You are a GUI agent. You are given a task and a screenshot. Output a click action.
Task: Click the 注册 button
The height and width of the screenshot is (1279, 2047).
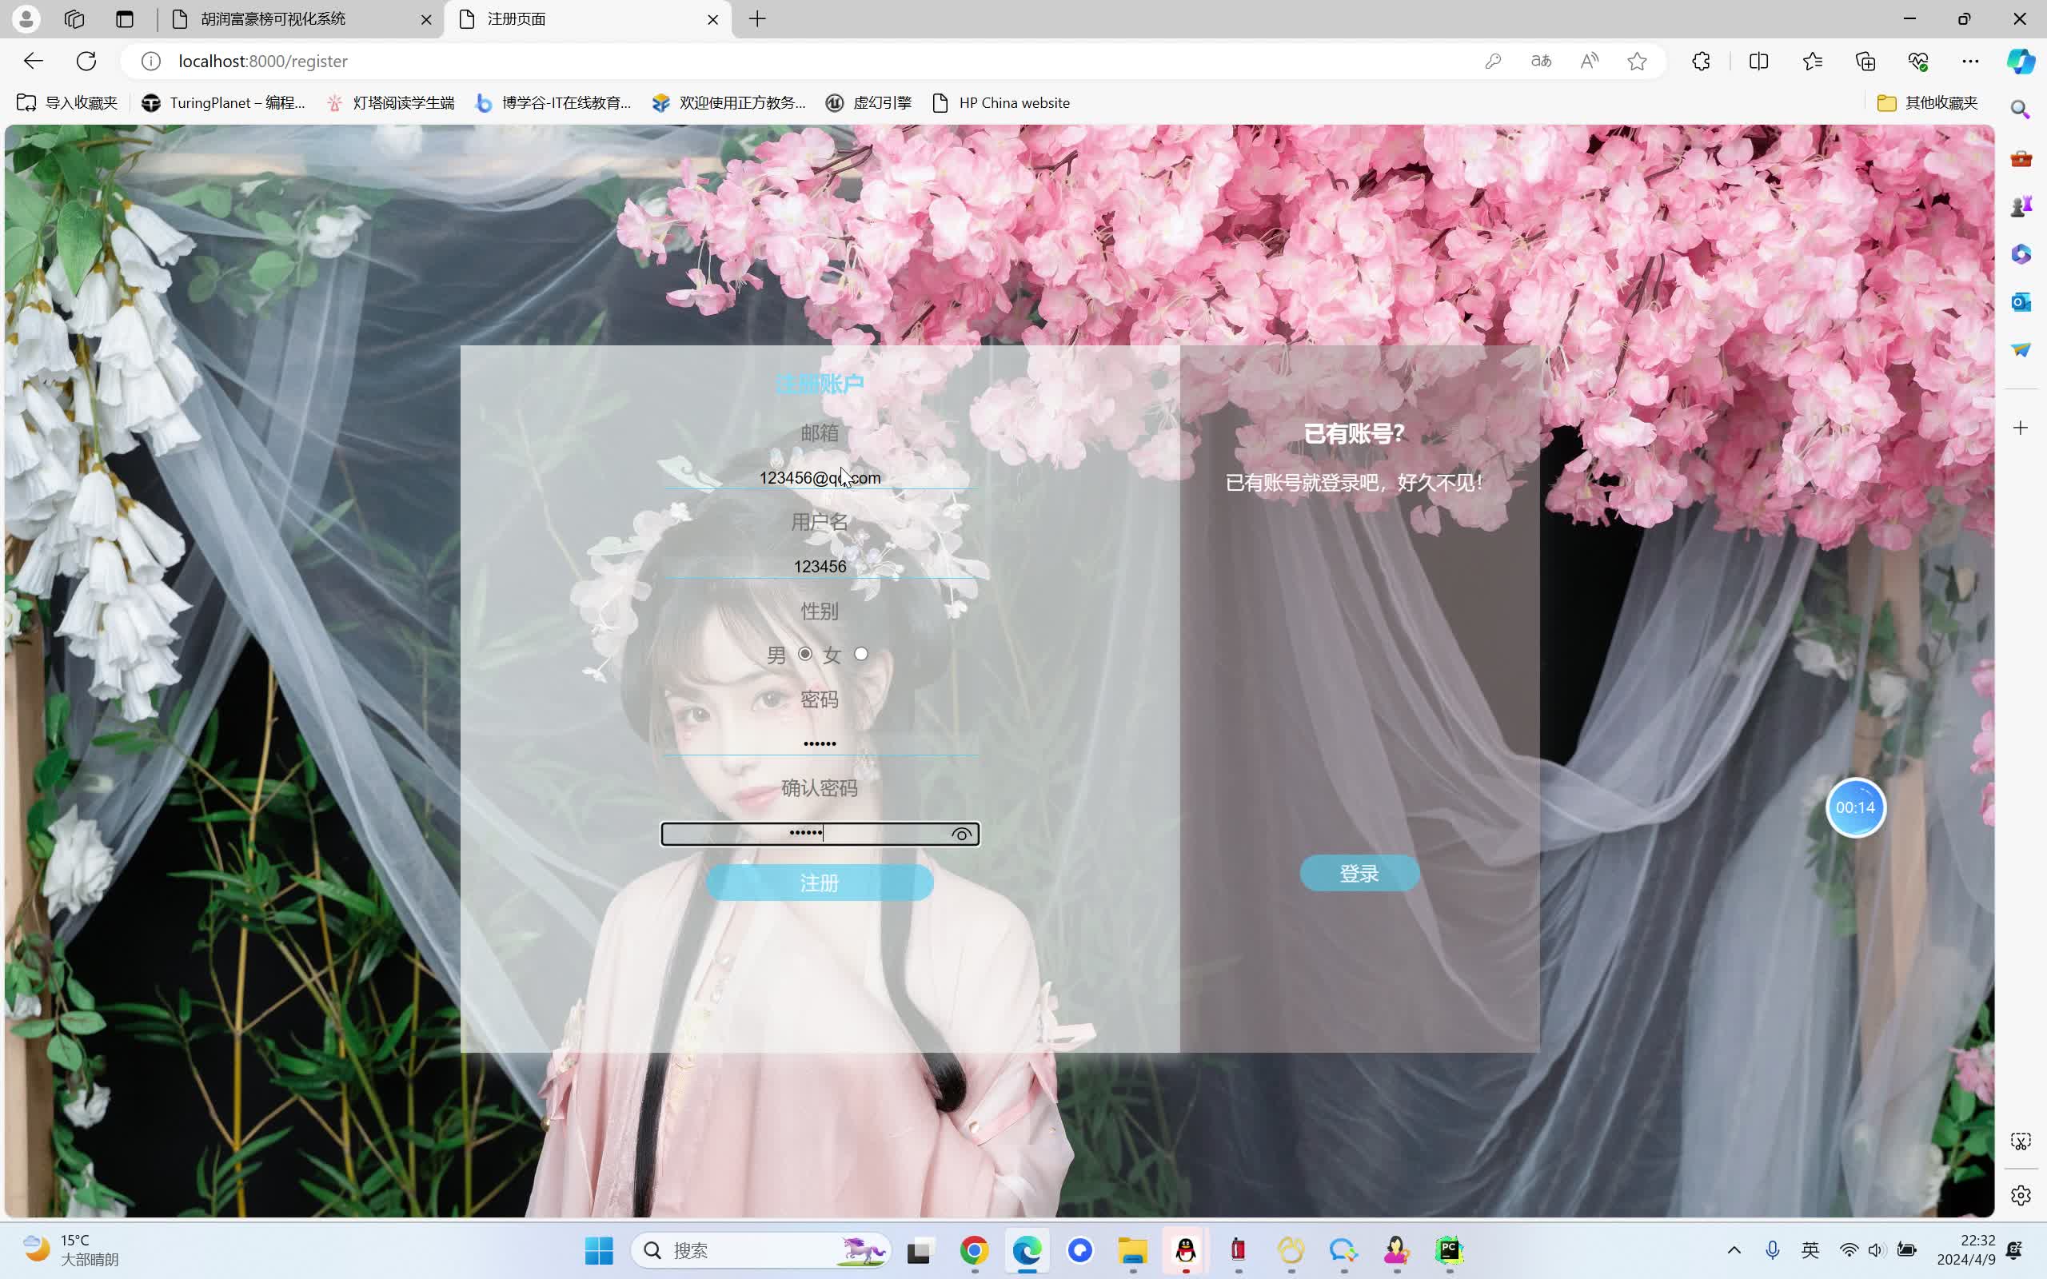point(819,883)
